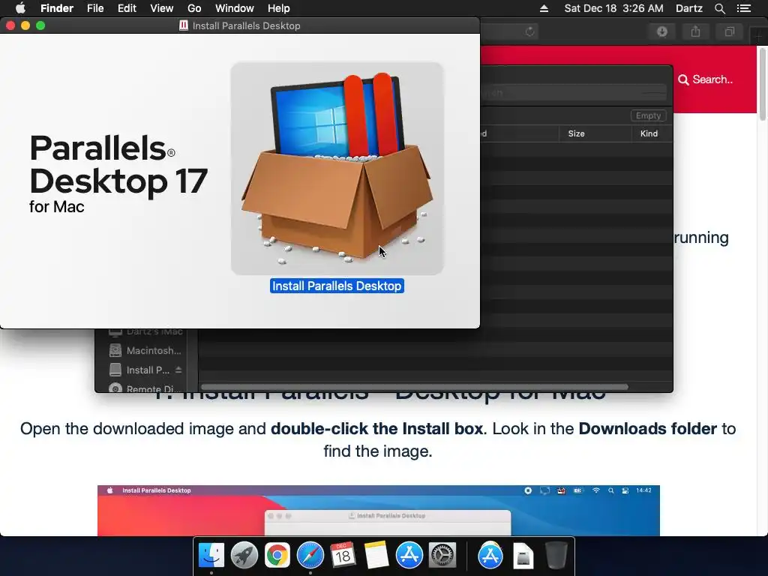Select the Install Parallels Desktop label
This screenshot has width=768, height=576.
tap(337, 286)
